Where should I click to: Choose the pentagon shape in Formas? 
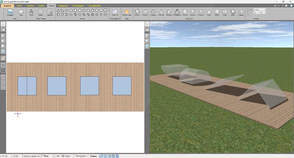click(x=71, y=10)
